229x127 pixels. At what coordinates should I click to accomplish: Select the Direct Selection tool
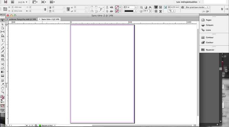click(3, 24)
